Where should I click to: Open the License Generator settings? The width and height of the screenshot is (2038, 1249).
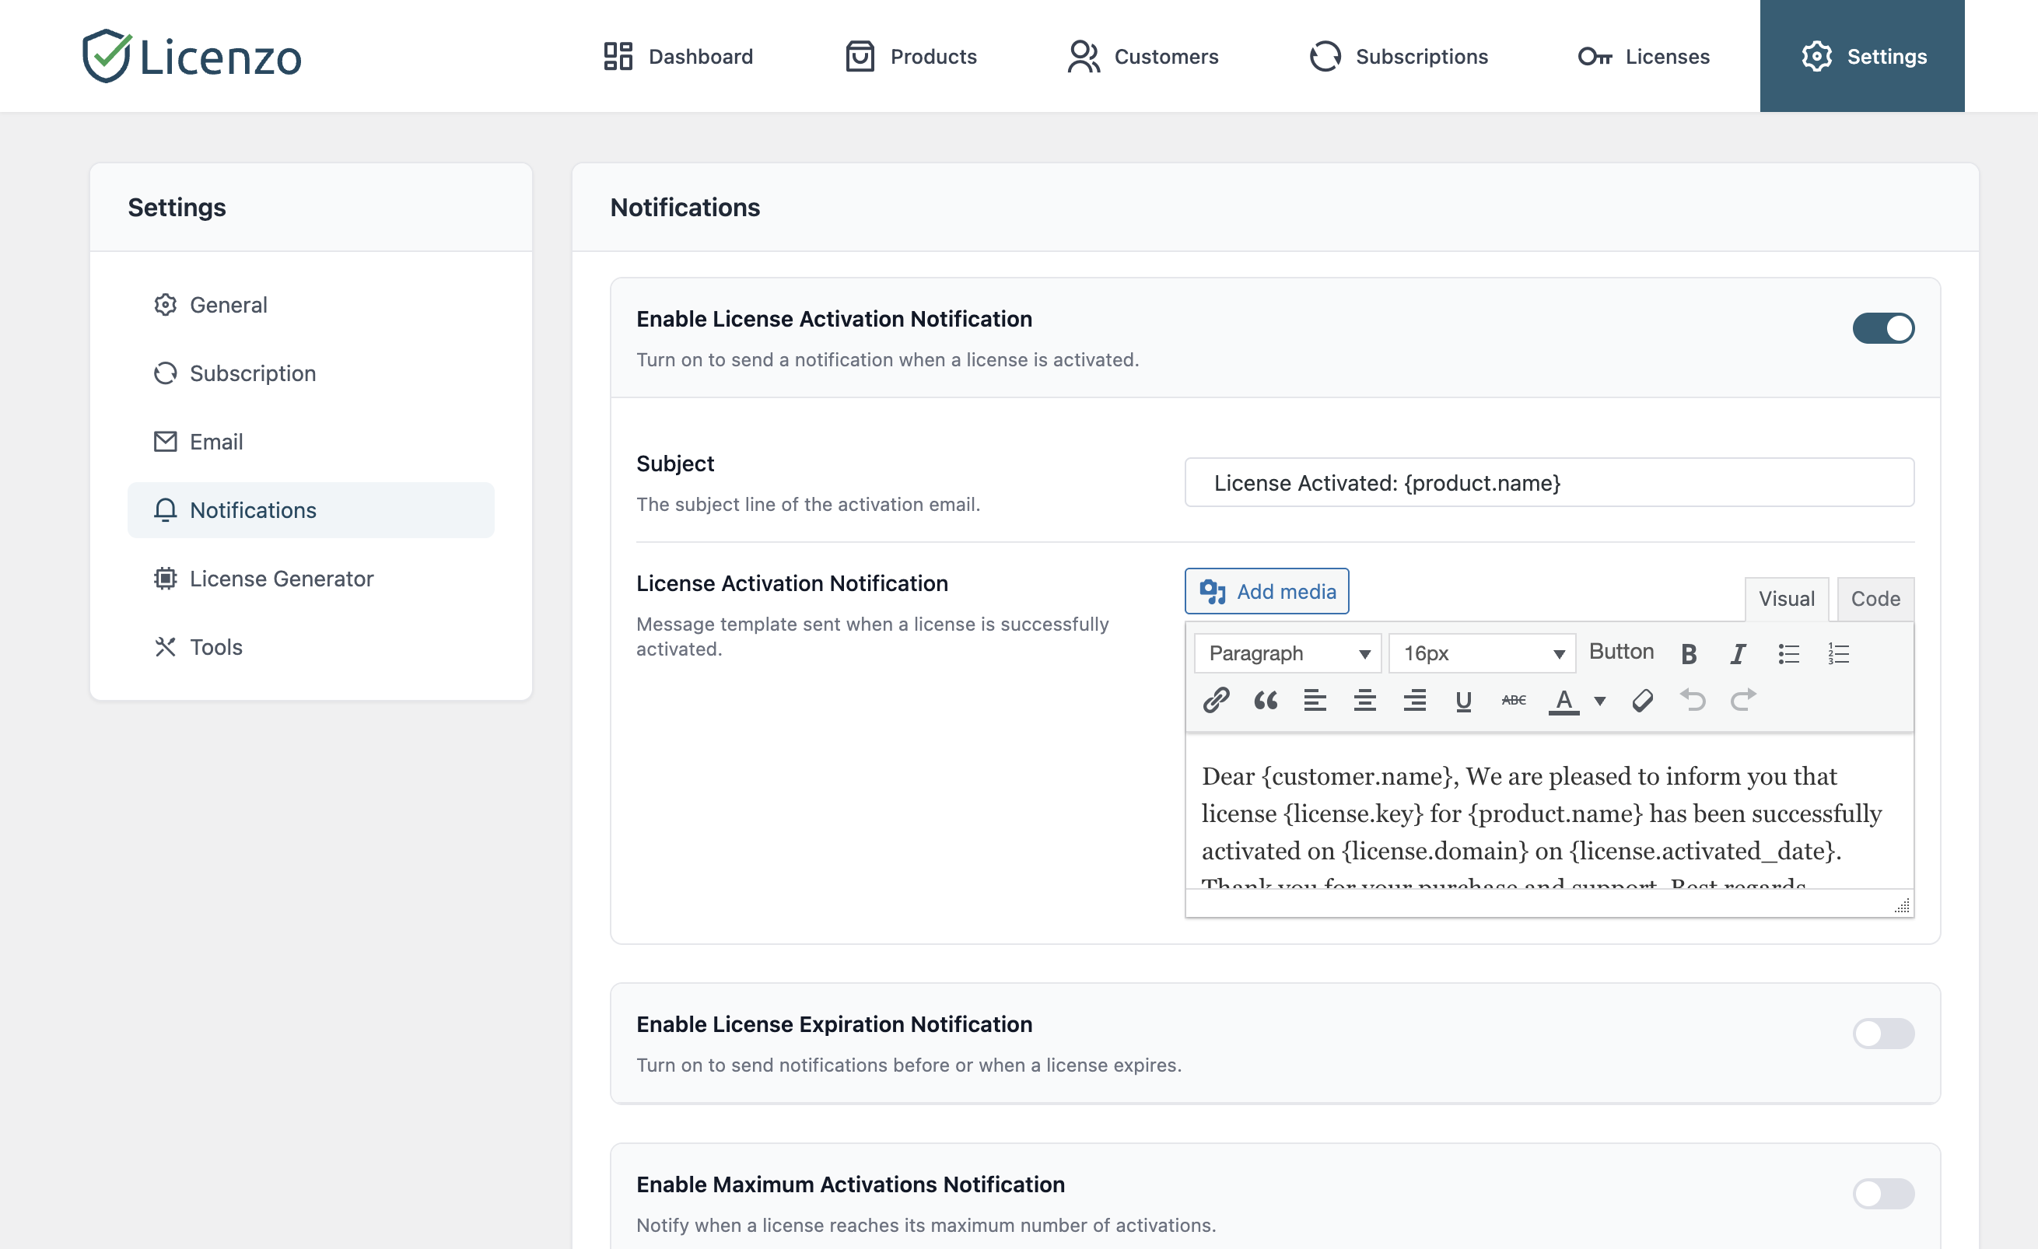[282, 578]
